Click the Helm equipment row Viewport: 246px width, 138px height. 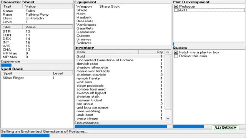123,14
